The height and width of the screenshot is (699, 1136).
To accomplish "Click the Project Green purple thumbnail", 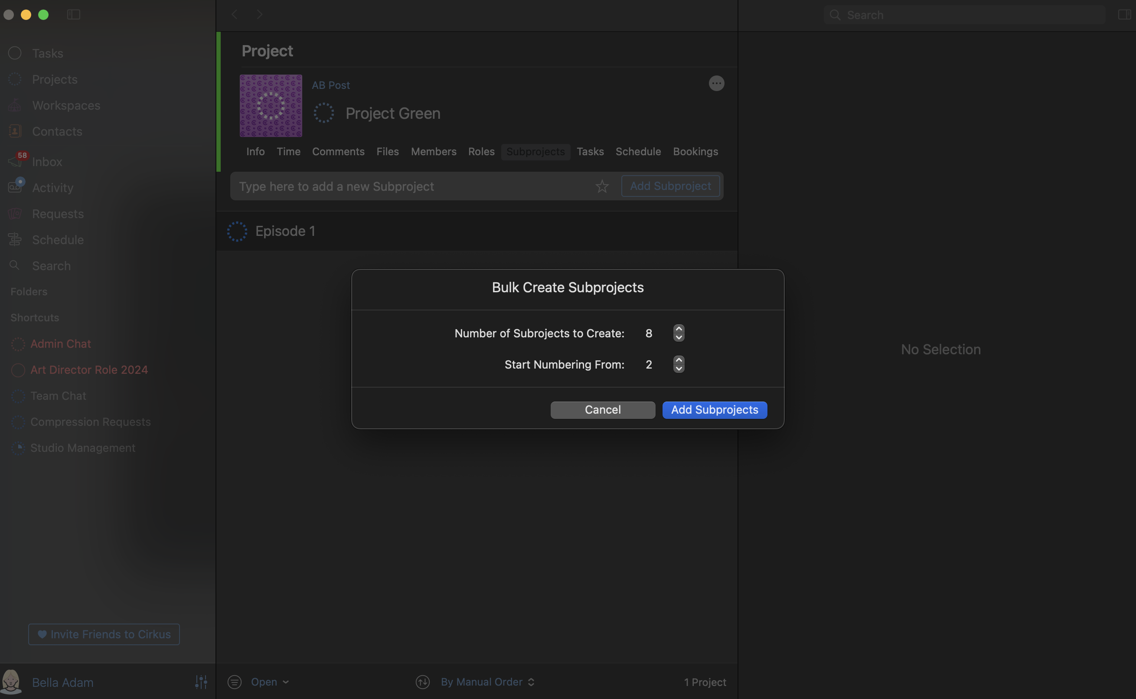I will (271, 106).
